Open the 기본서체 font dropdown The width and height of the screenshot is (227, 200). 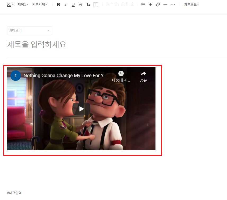[x=39, y=4]
